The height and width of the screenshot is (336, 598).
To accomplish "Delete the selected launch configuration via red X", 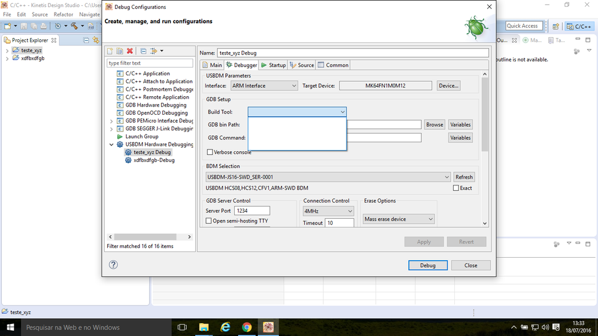I will click(x=130, y=51).
